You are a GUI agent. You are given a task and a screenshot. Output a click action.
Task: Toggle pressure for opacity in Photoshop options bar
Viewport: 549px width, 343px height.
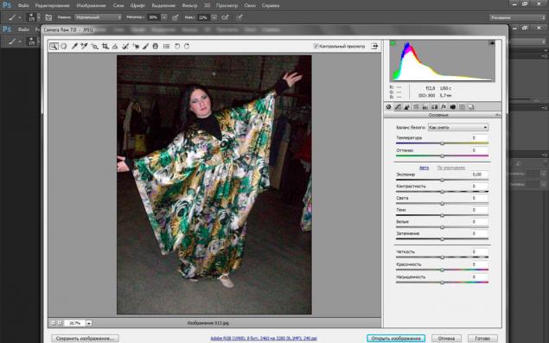176,17
